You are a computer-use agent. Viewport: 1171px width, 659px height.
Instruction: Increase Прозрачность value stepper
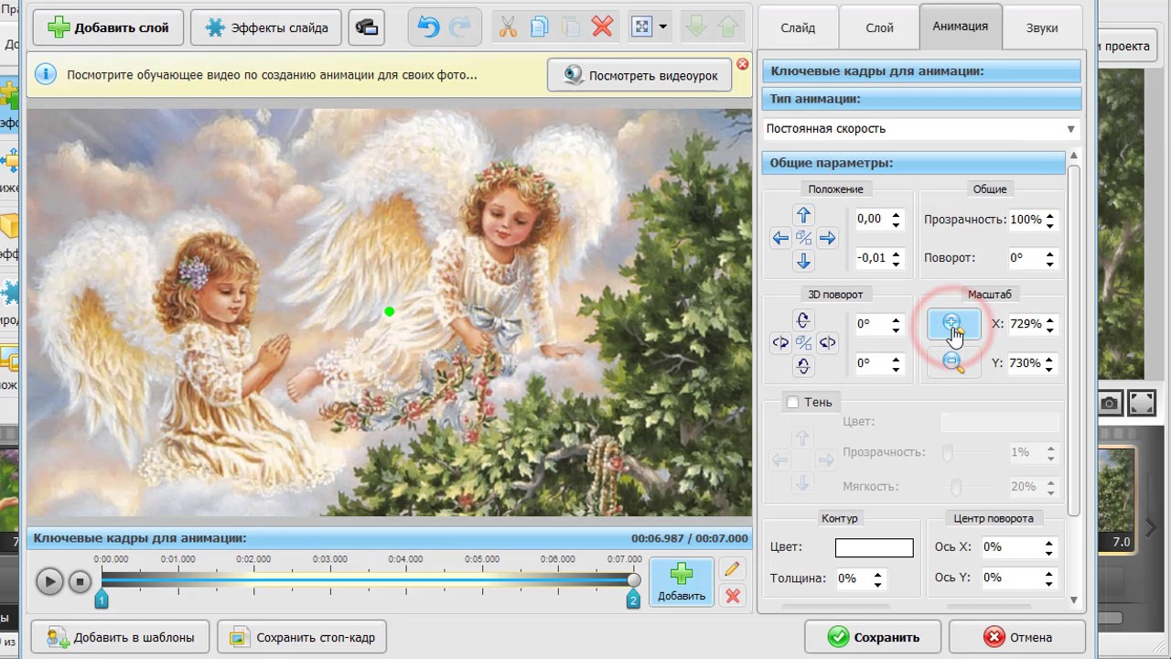[x=1049, y=215]
